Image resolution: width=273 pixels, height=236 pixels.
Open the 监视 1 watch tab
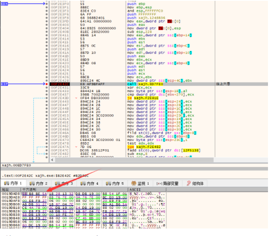click(x=140, y=183)
